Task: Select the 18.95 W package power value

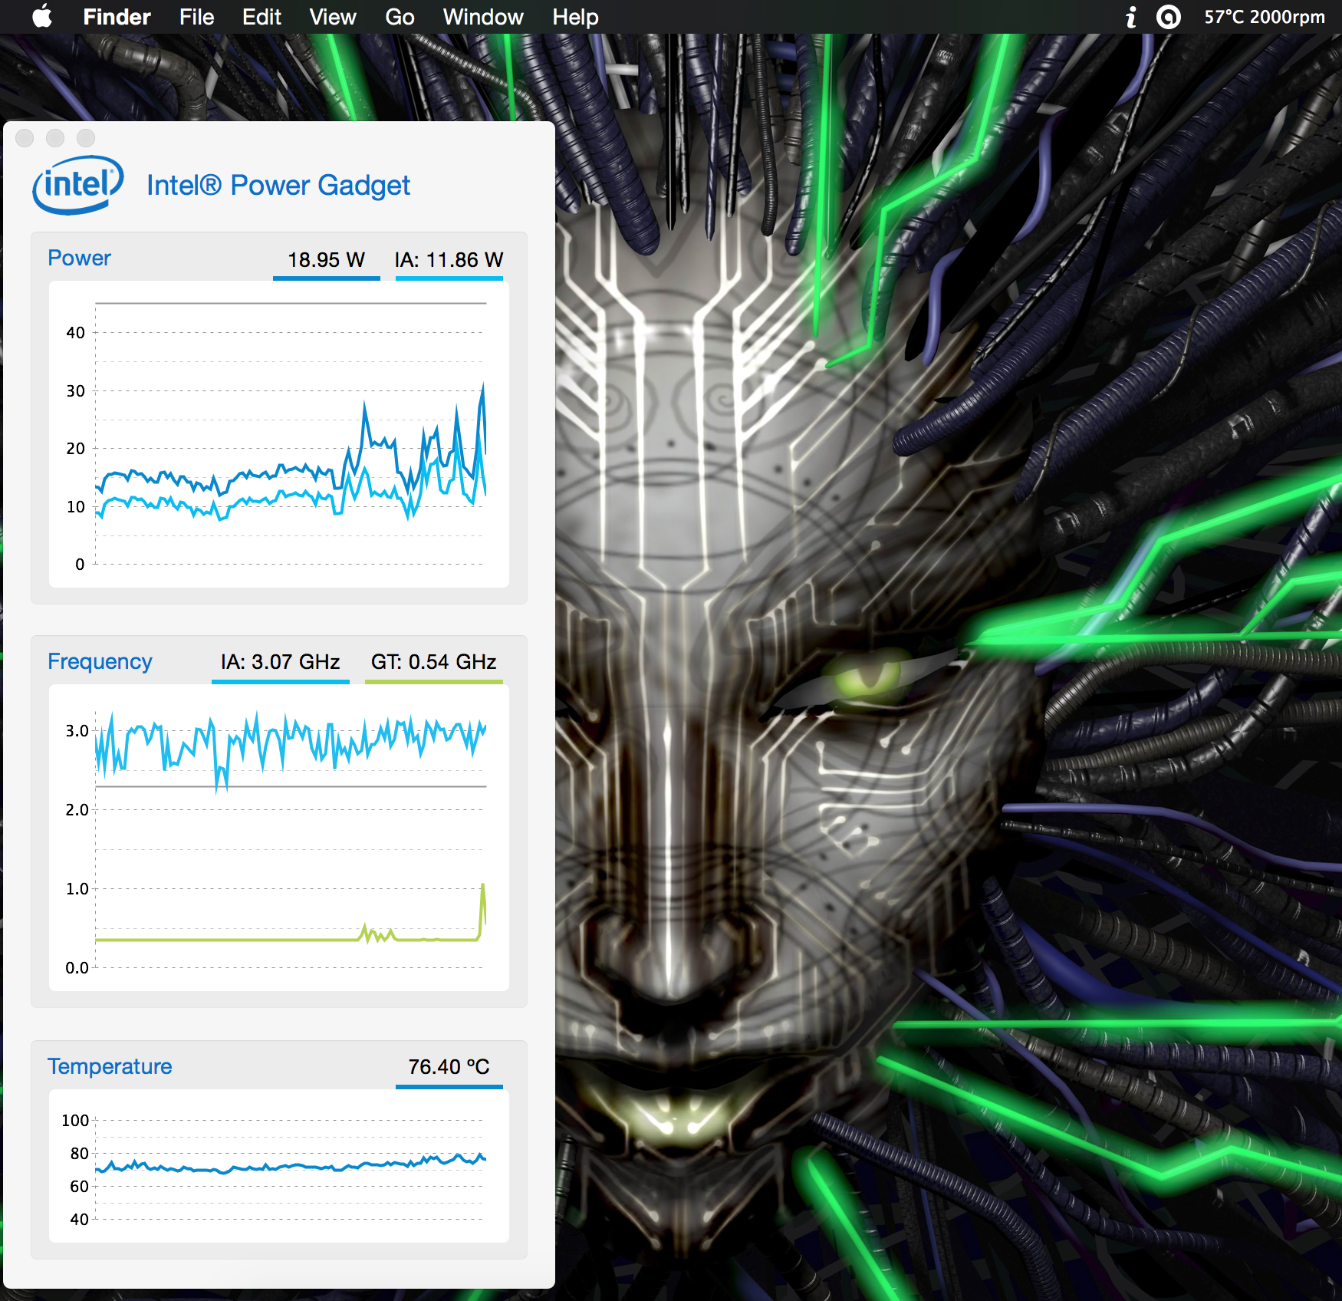Action: click(x=327, y=261)
